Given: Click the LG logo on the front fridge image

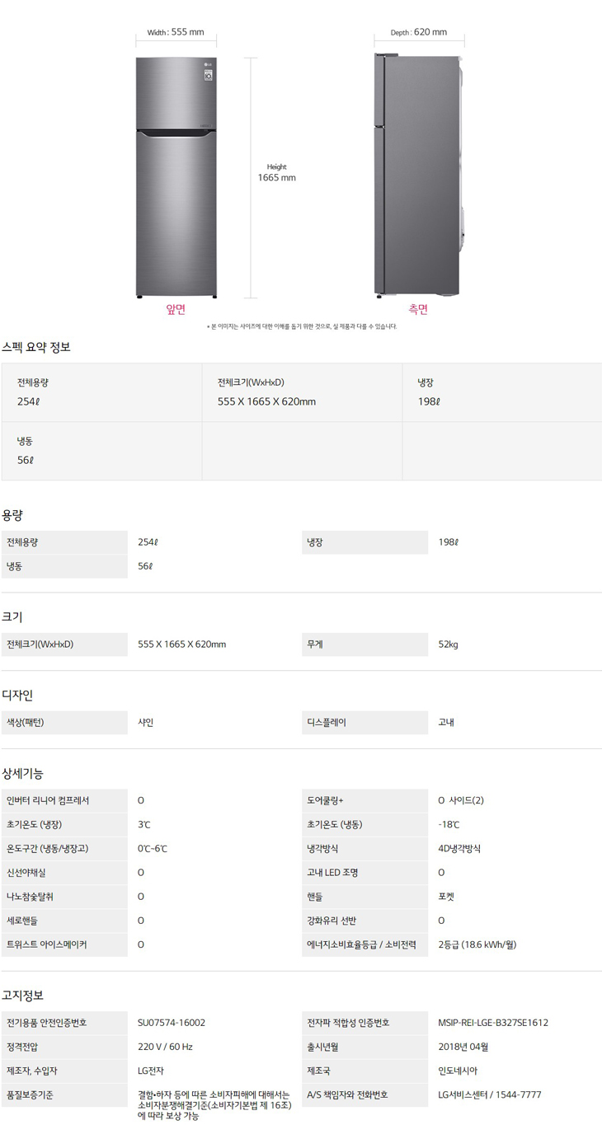Looking at the screenshot, I should 207,65.
